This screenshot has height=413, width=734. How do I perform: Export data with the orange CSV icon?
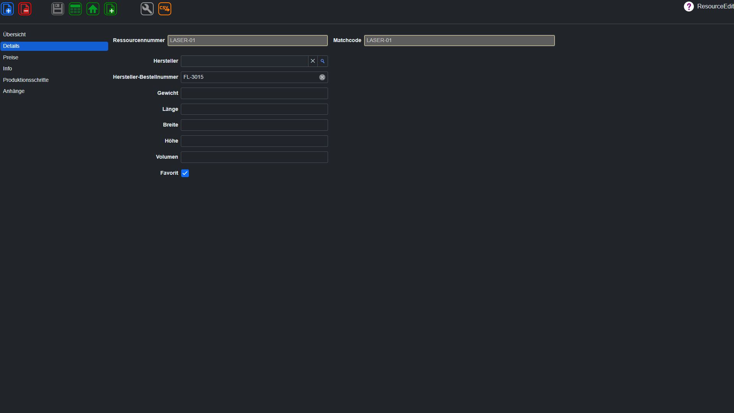[165, 9]
